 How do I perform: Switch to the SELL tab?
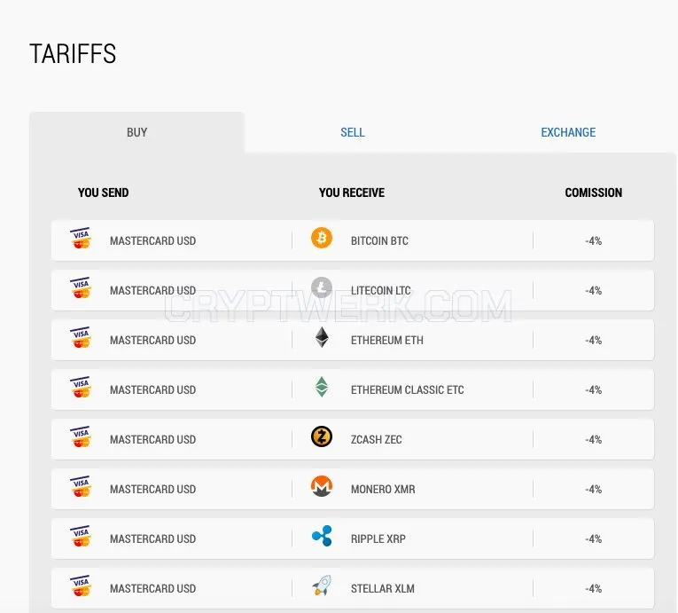point(353,132)
